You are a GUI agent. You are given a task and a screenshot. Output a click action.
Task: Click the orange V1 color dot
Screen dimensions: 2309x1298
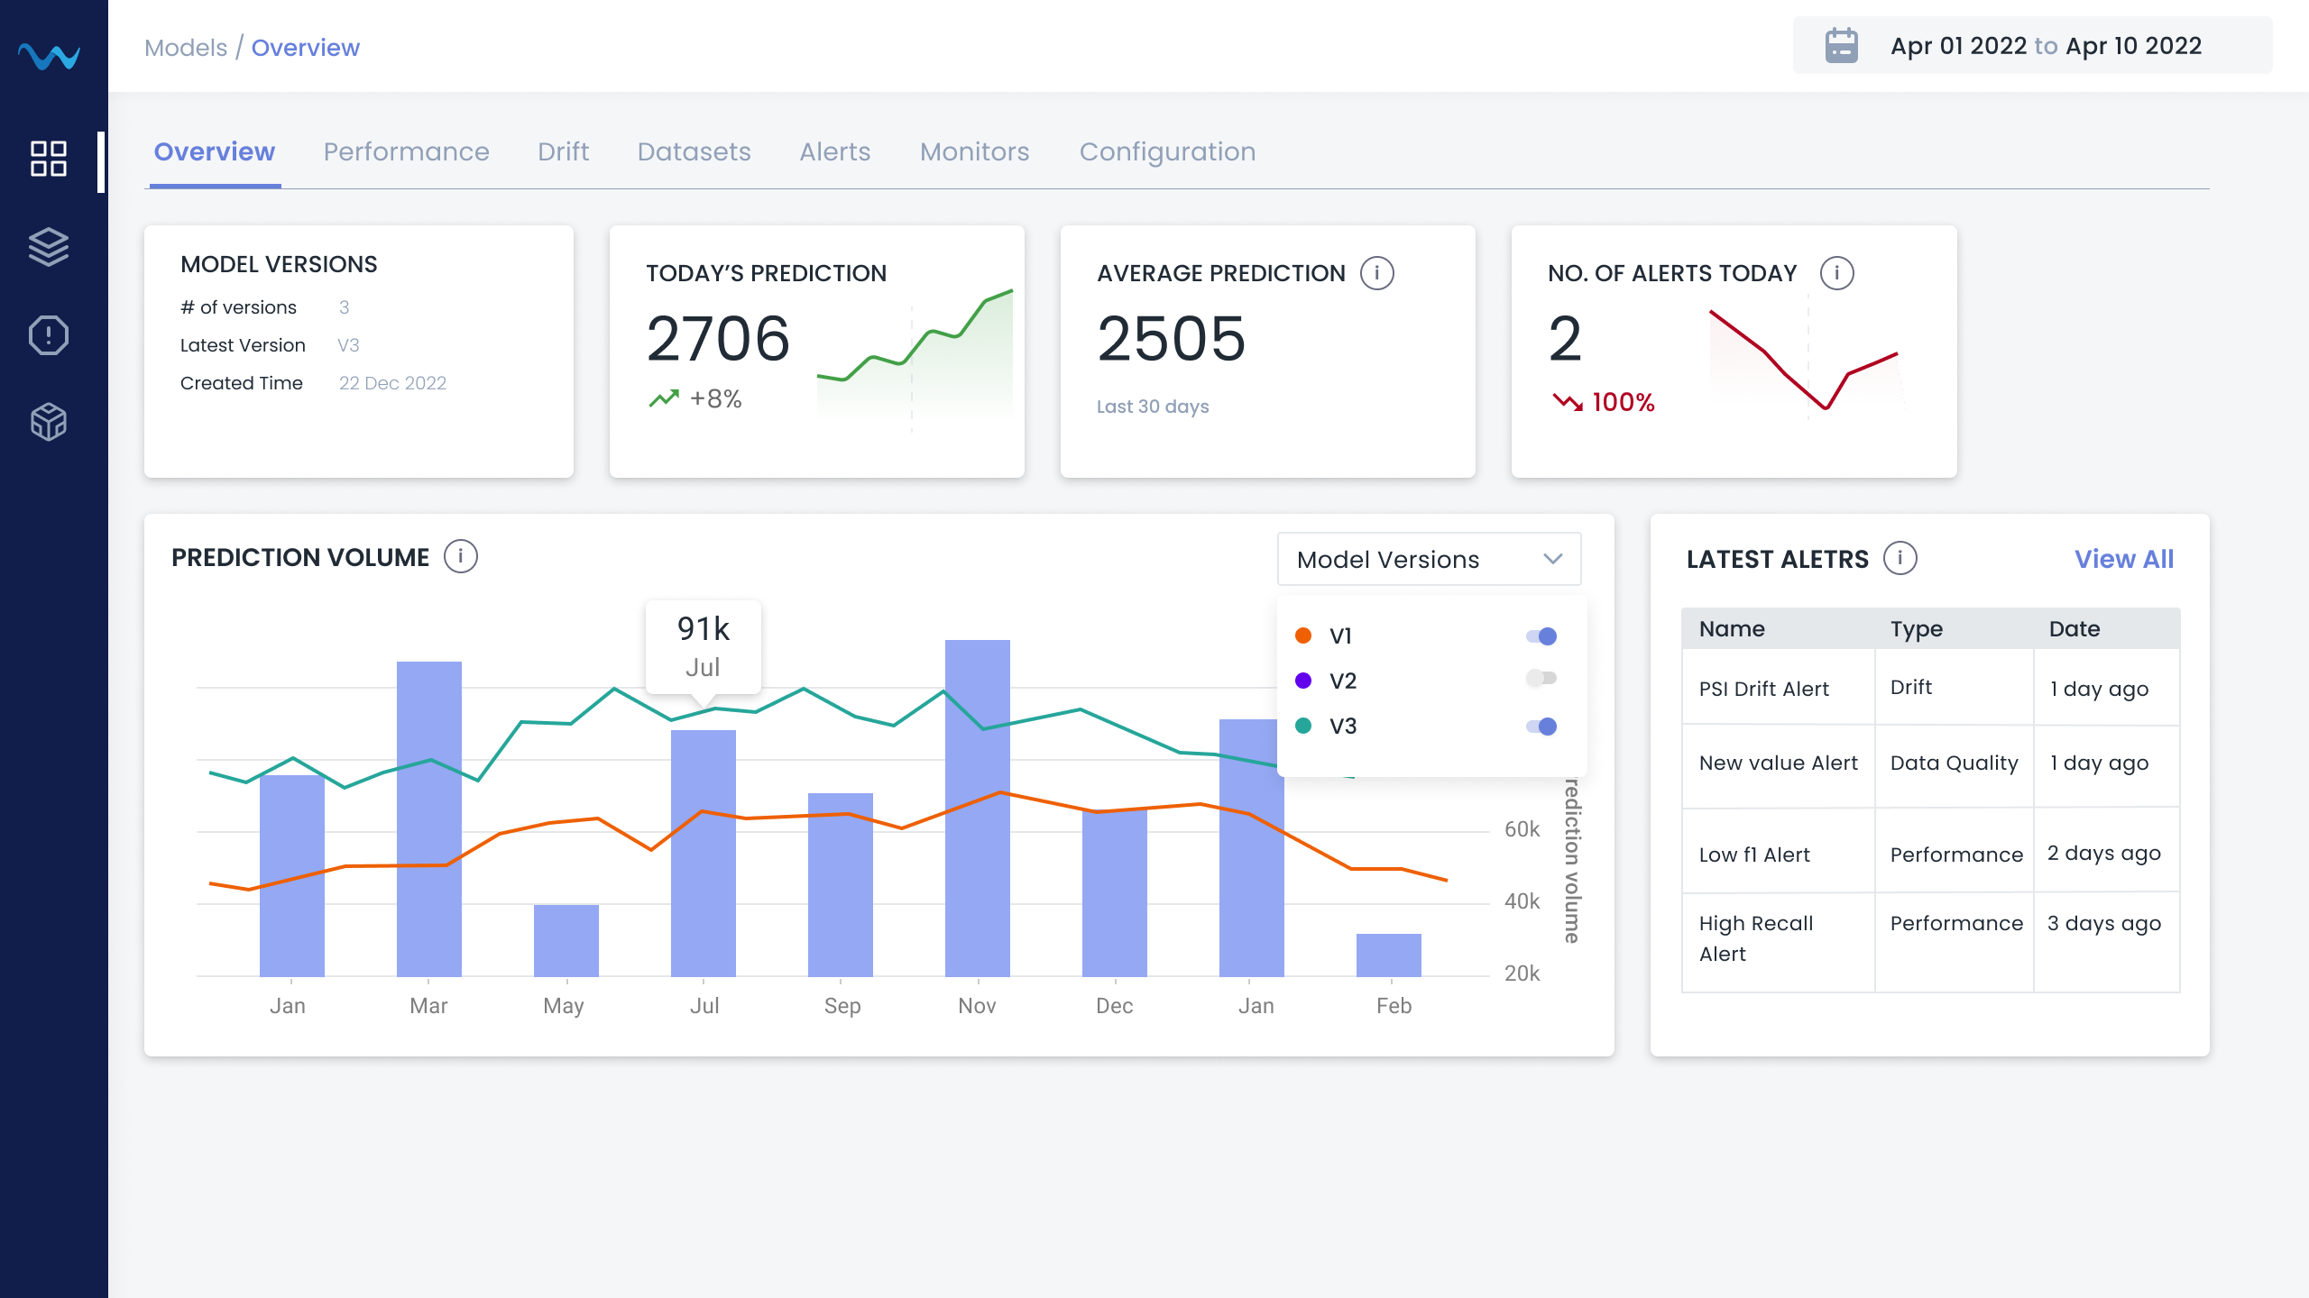(x=1303, y=636)
